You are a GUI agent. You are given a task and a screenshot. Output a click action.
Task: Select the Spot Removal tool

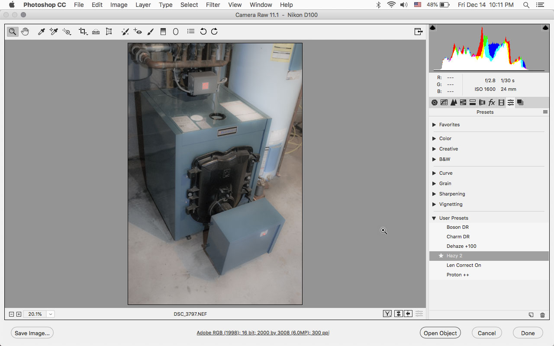click(125, 32)
